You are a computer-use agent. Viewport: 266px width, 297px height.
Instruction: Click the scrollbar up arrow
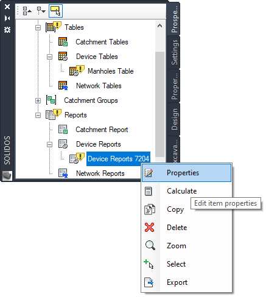click(159, 26)
